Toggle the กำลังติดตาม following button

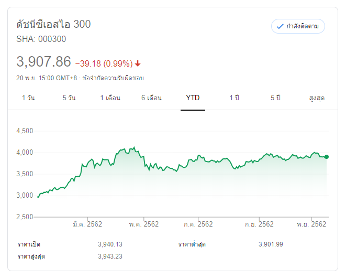(298, 26)
